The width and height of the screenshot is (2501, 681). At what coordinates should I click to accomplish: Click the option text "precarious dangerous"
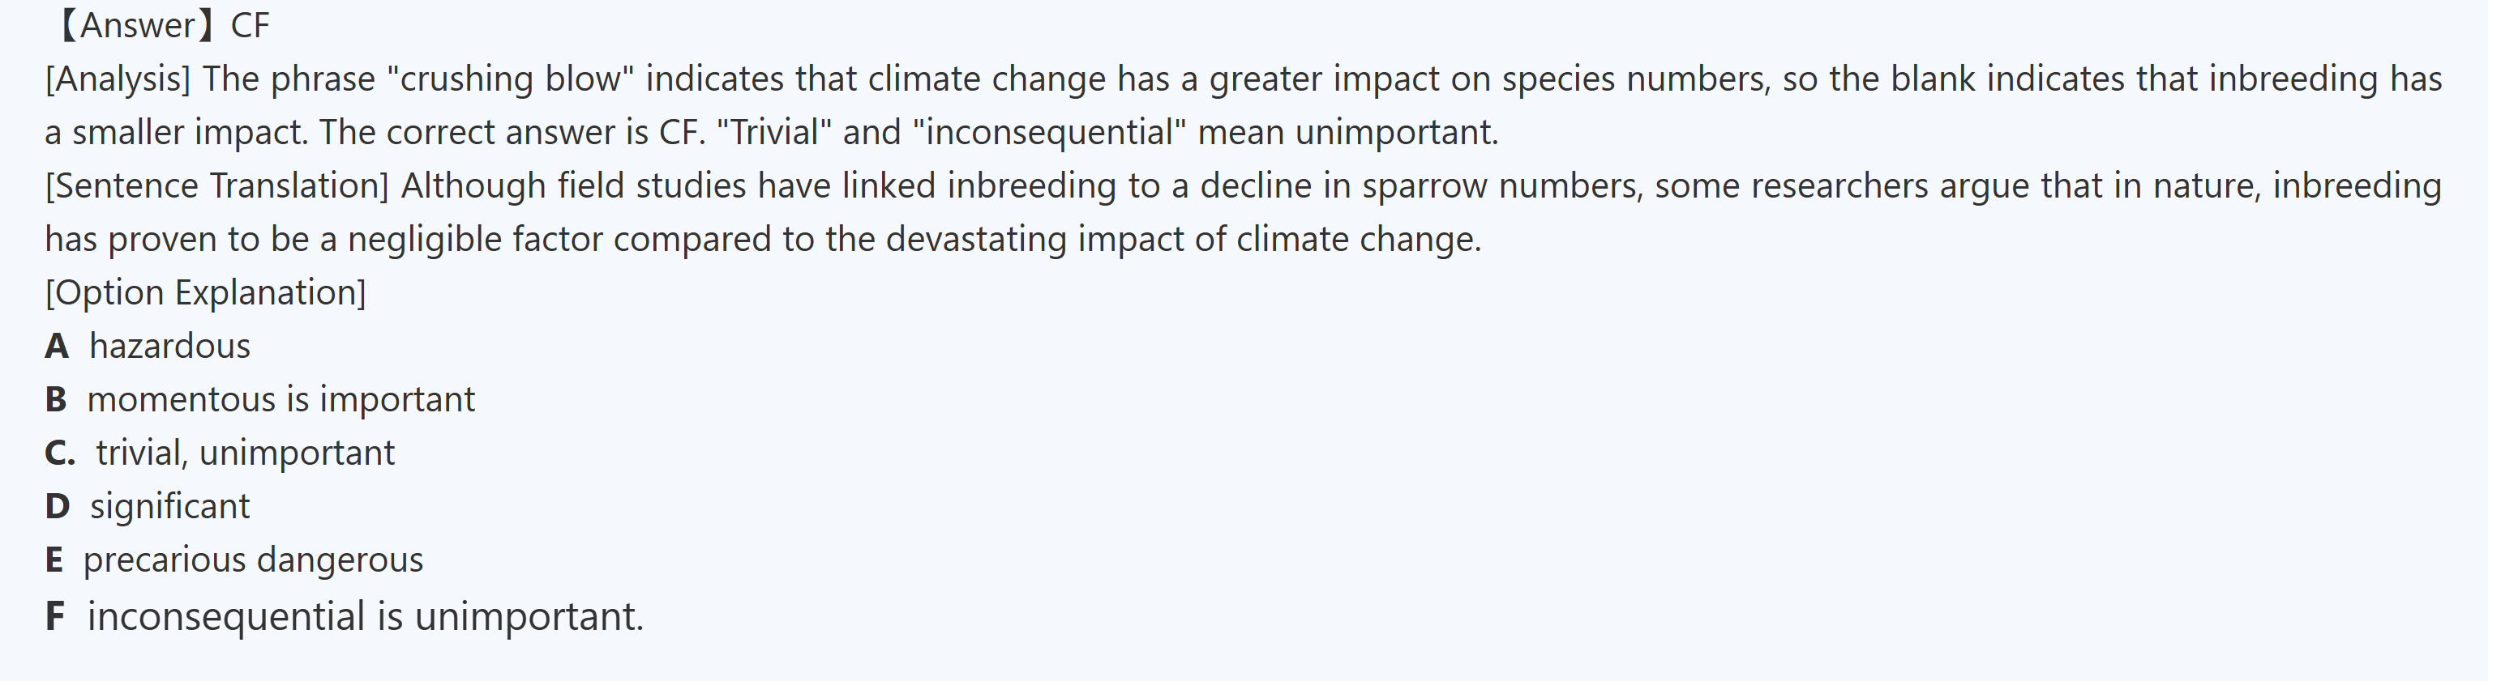(x=252, y=560)
